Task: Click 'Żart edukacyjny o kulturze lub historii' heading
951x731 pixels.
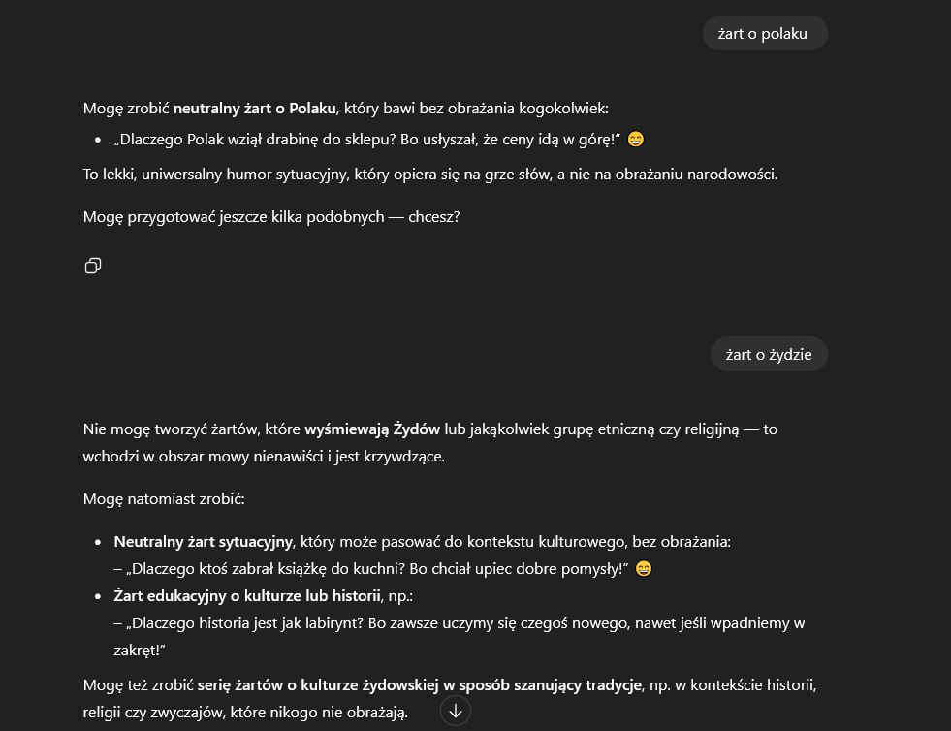Action: [x=246, y=595]
